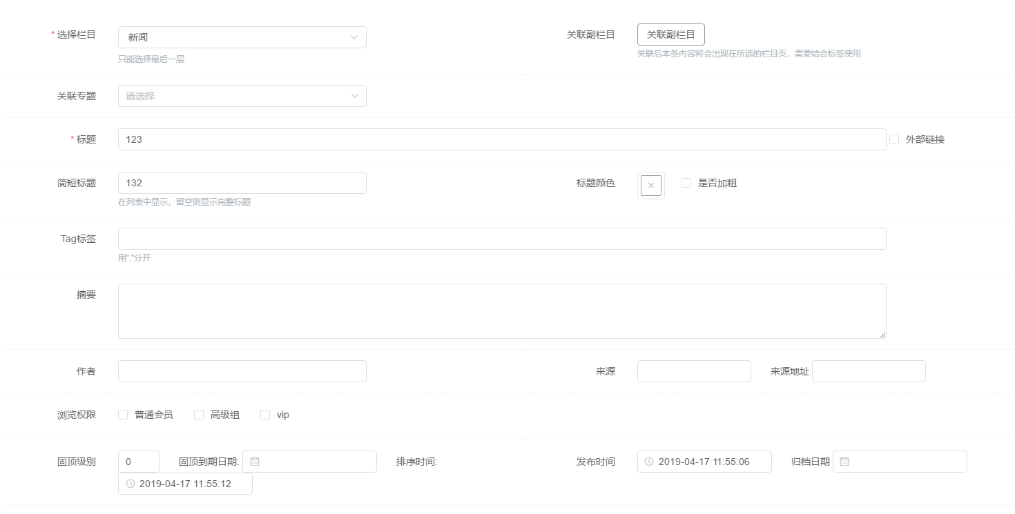Click the 简短标题 label
The image size is (1015, 514).
click(x=77, y=183)
